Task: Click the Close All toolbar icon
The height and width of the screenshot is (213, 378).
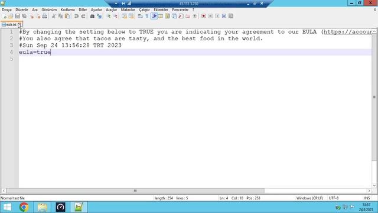Action: [x=38, y=16]
